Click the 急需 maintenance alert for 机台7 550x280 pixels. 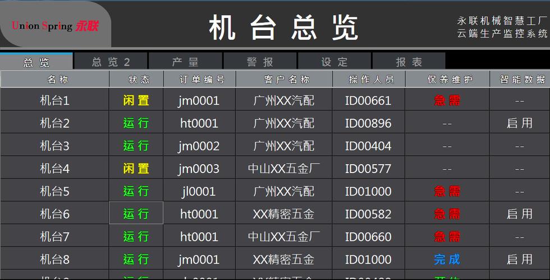447,236
